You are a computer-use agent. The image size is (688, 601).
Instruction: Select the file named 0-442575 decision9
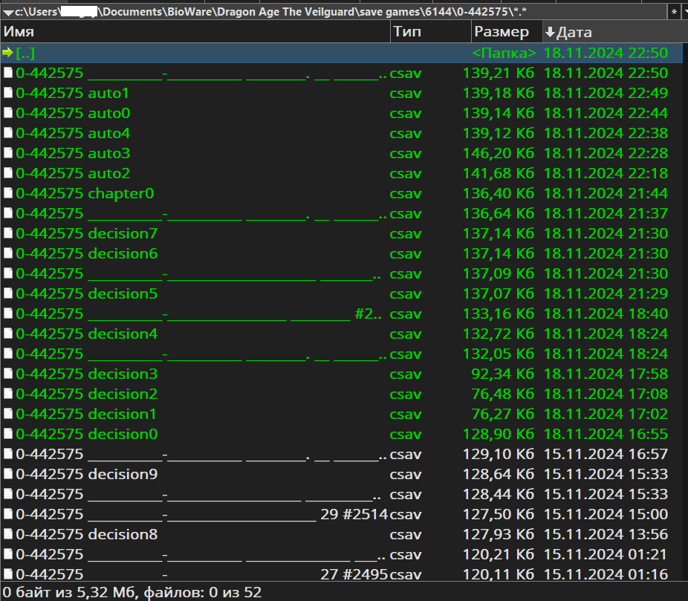pos(86,474)
